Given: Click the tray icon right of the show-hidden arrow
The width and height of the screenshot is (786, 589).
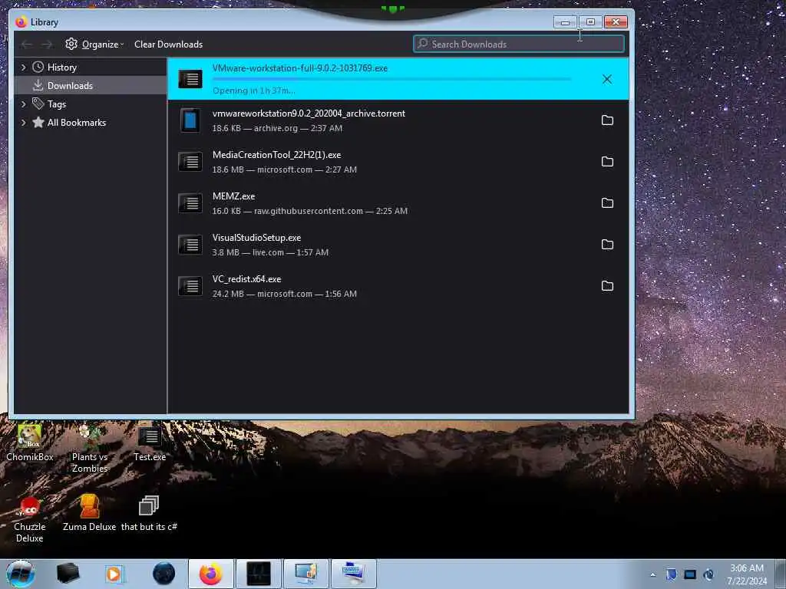Looking at the screenshot, I should coord(671,574).
